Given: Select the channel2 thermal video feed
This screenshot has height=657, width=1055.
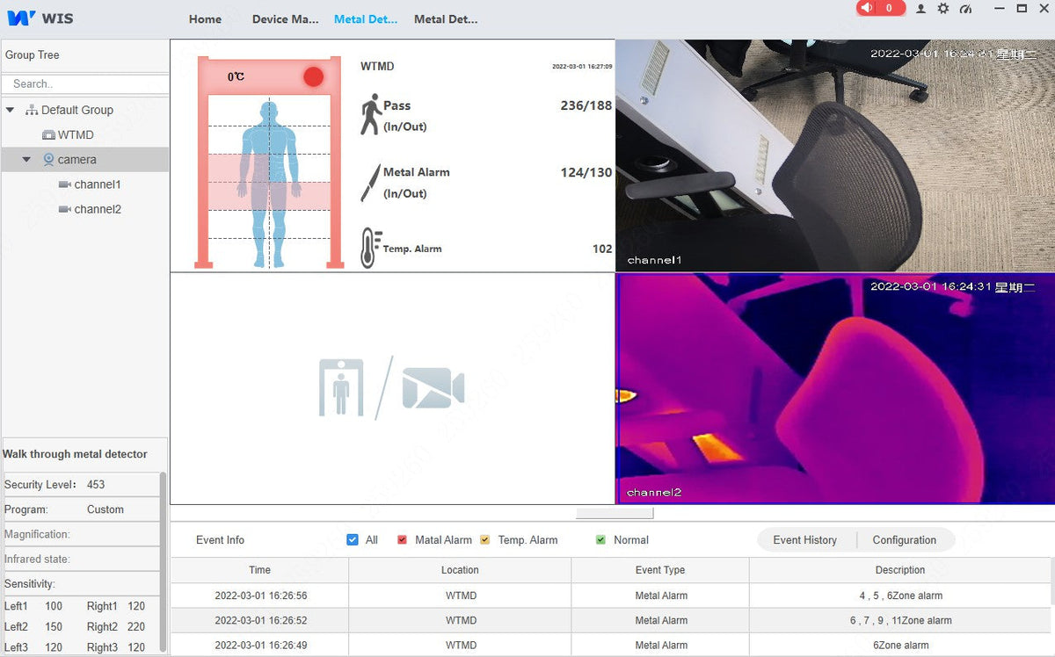Looking at the screenshot, I should click(835, 388).
